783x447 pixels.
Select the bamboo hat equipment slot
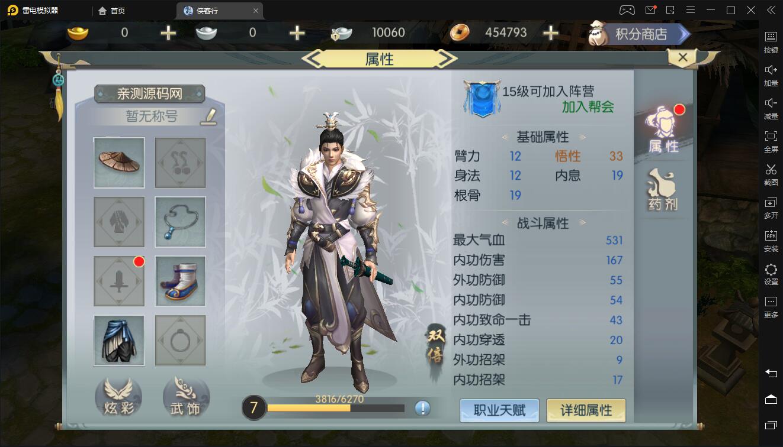coord(119,163)
